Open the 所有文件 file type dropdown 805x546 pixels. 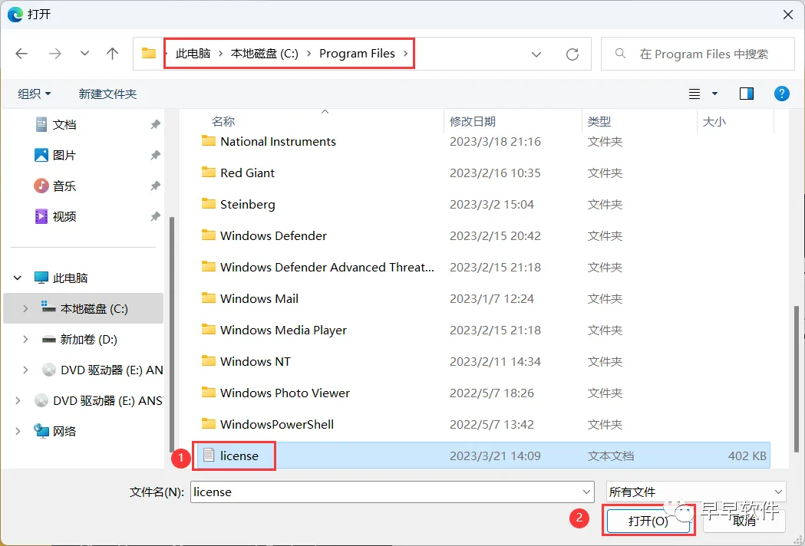tap(696, 492)
